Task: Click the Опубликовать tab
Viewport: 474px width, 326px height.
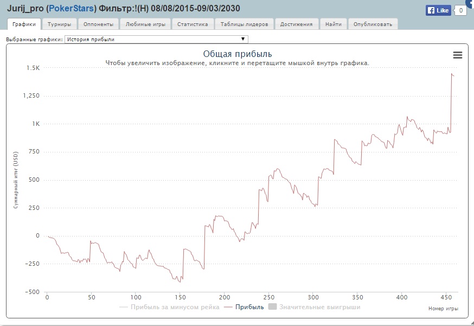Action: pos(373,24)
